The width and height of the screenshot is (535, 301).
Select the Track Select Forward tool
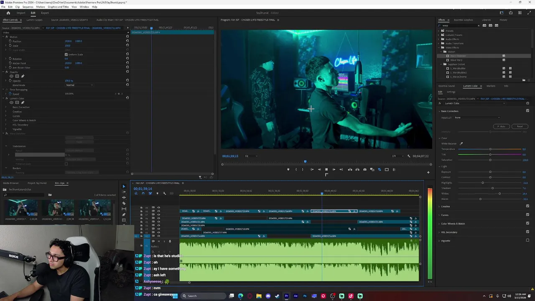coord(124,192)
